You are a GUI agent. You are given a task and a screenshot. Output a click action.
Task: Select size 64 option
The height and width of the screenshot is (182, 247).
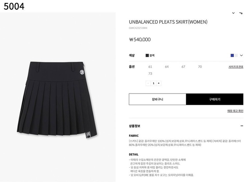tap(167, 67)
